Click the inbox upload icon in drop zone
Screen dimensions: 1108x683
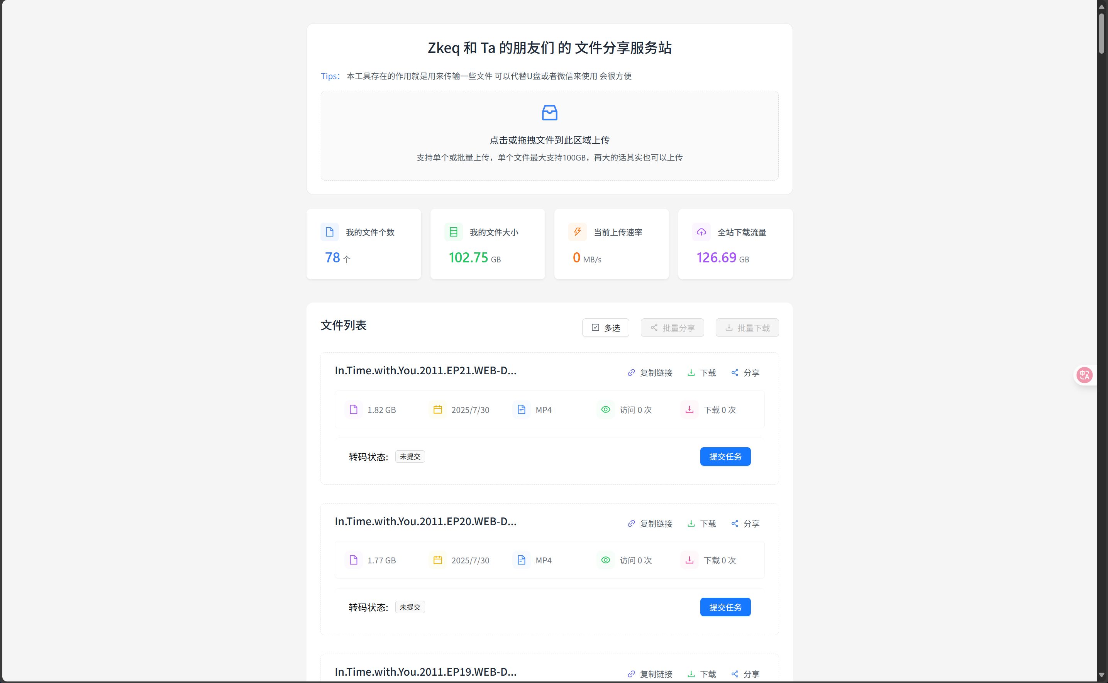(x=549, y=112)
